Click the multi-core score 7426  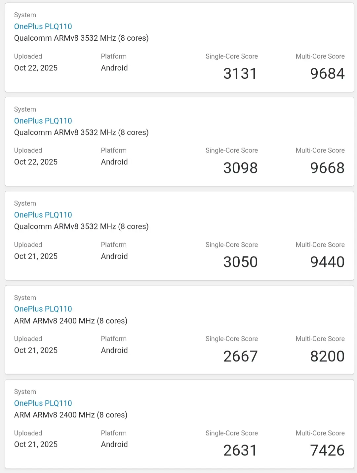(x=327, y=450)
